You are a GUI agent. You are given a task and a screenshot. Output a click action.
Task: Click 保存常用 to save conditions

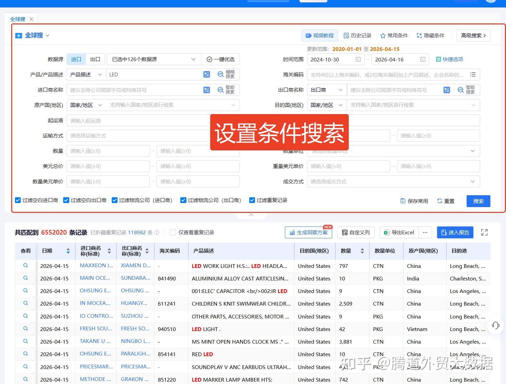click(x=414, y=201)
